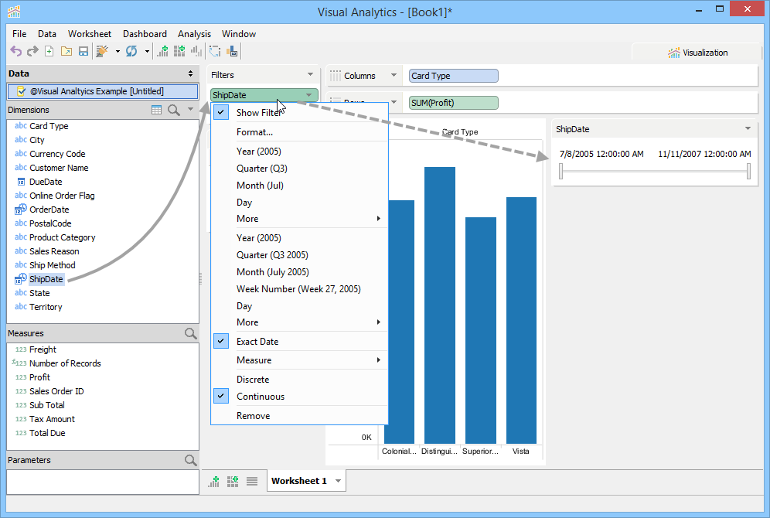770x518 pixels.
Task: Open the Analysis menu
Action: [x=195, y=34]
